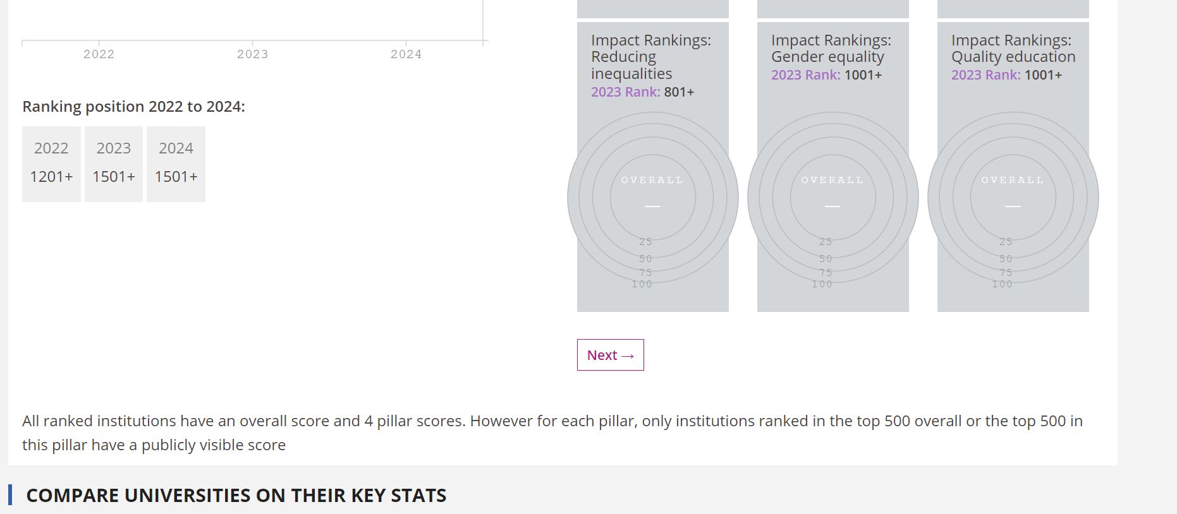Click the Next arrow button
1177x514 pixels.
point(610,355)
